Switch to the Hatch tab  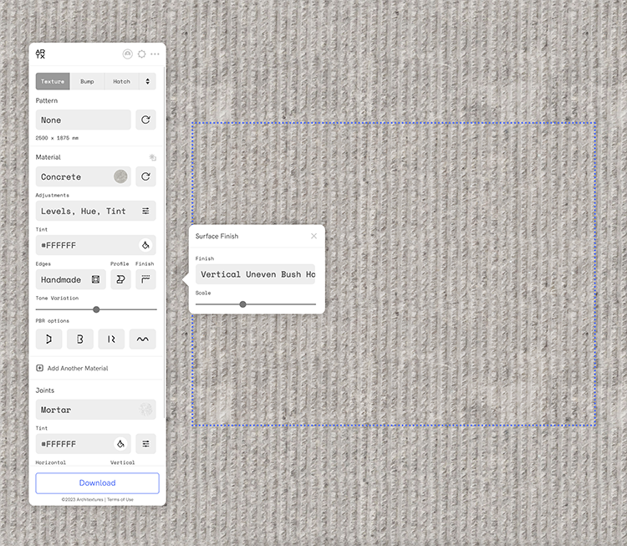121,81
